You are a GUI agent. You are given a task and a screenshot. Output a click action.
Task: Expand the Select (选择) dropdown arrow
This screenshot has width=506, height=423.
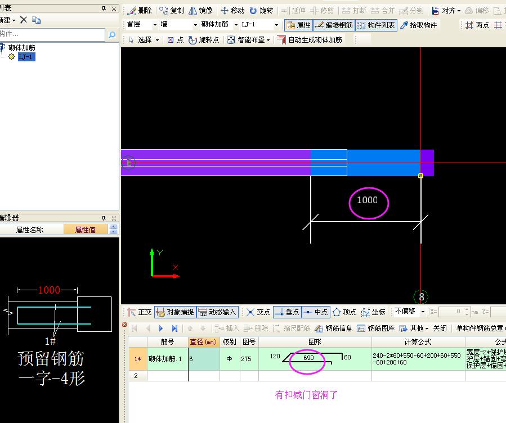157,40
